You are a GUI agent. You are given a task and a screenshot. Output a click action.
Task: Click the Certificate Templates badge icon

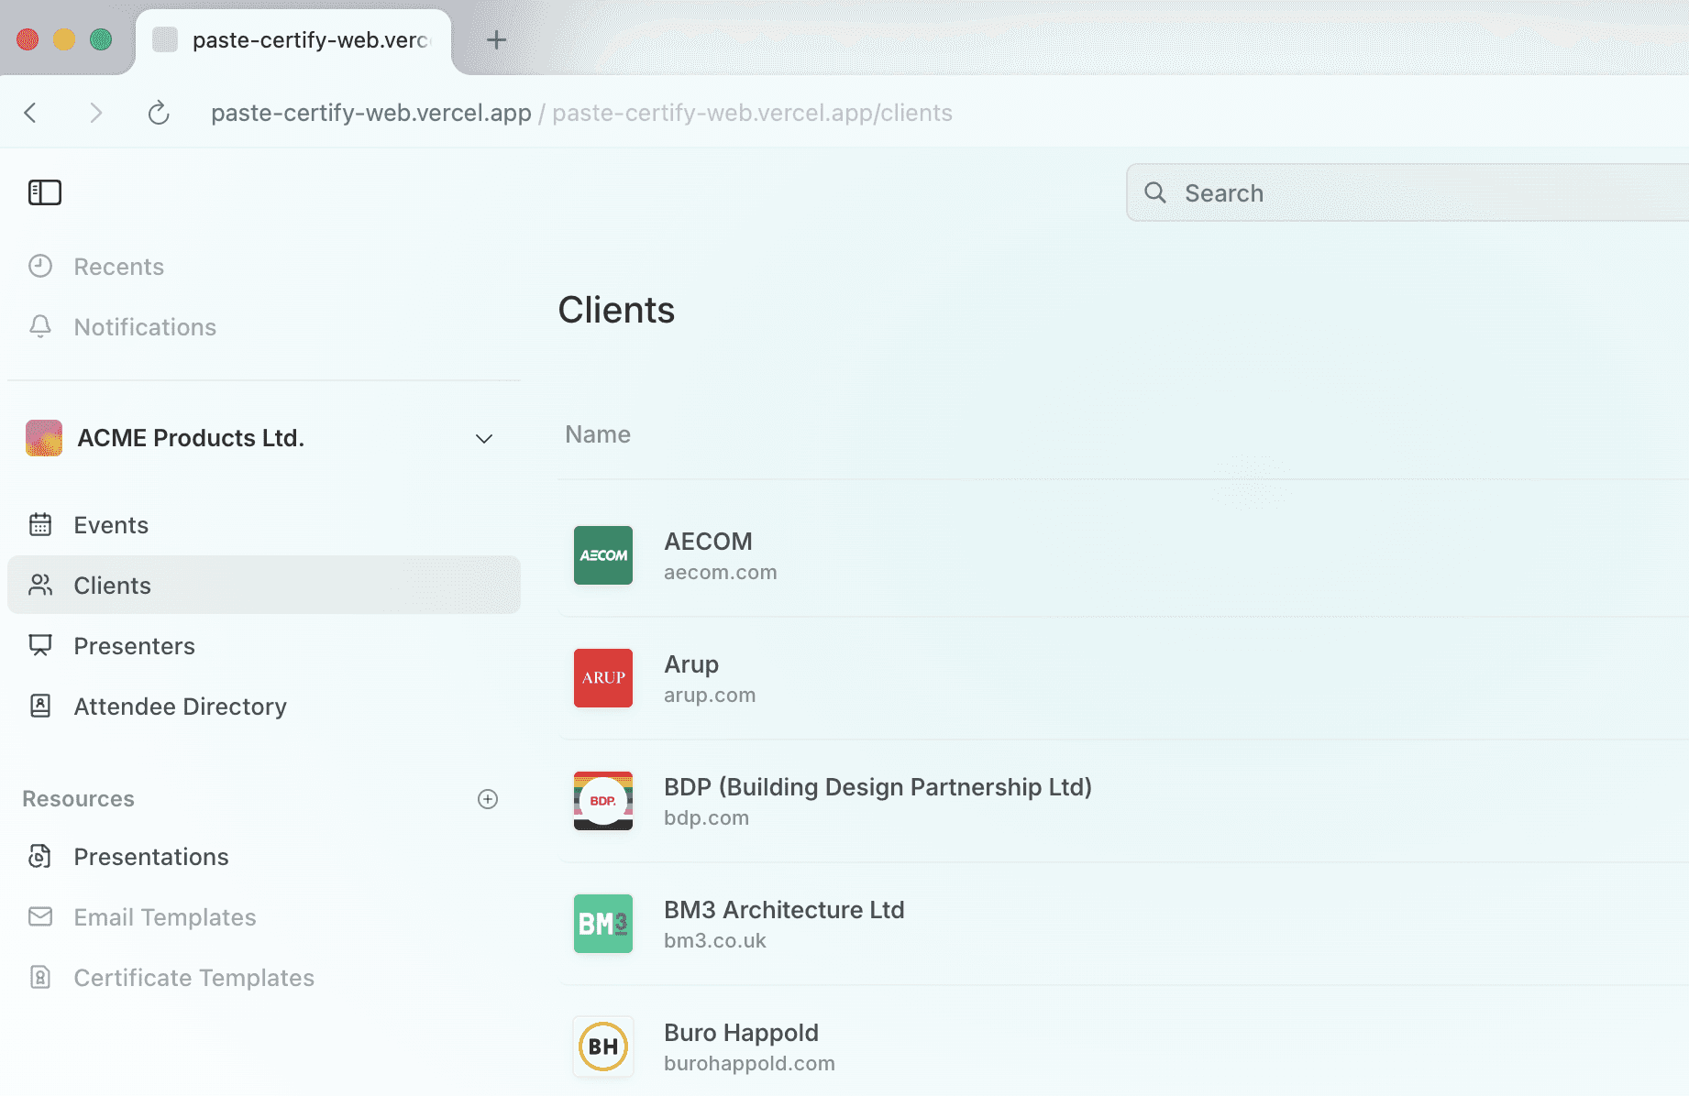point(40,977)
